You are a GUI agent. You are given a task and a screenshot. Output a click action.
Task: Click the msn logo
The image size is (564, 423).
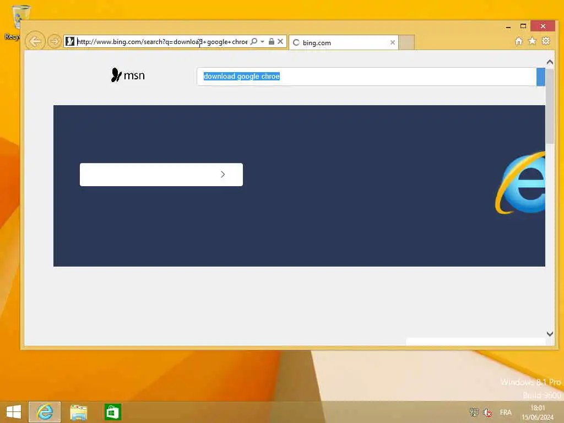point(128,75)
